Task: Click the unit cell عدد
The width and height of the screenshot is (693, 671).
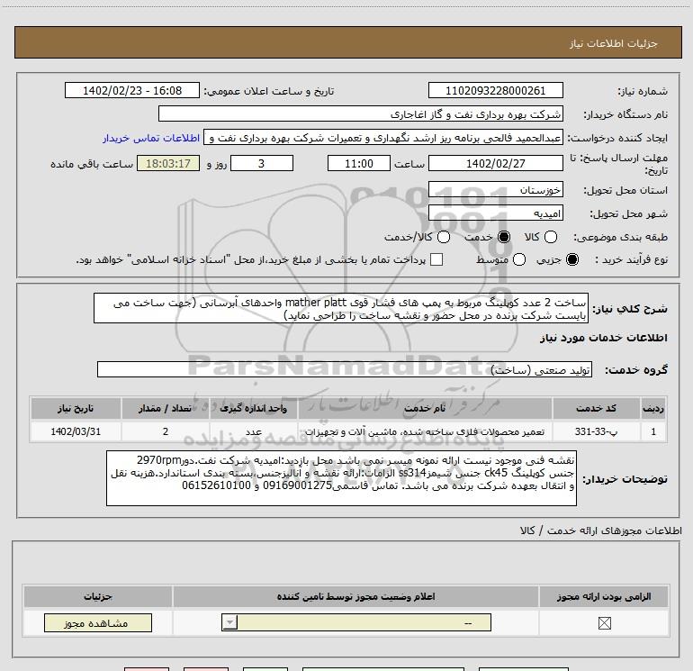Action: (x=253, y=431)
